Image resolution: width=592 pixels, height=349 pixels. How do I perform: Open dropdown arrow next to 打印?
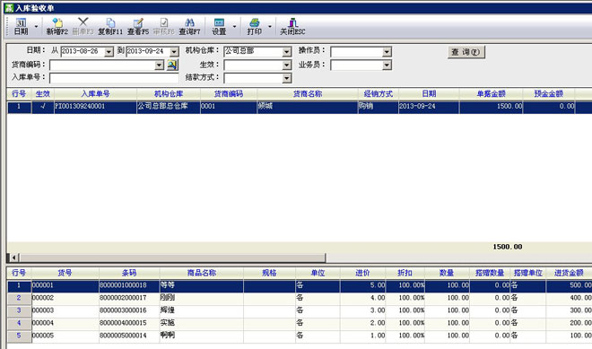(x=270, y=26)
